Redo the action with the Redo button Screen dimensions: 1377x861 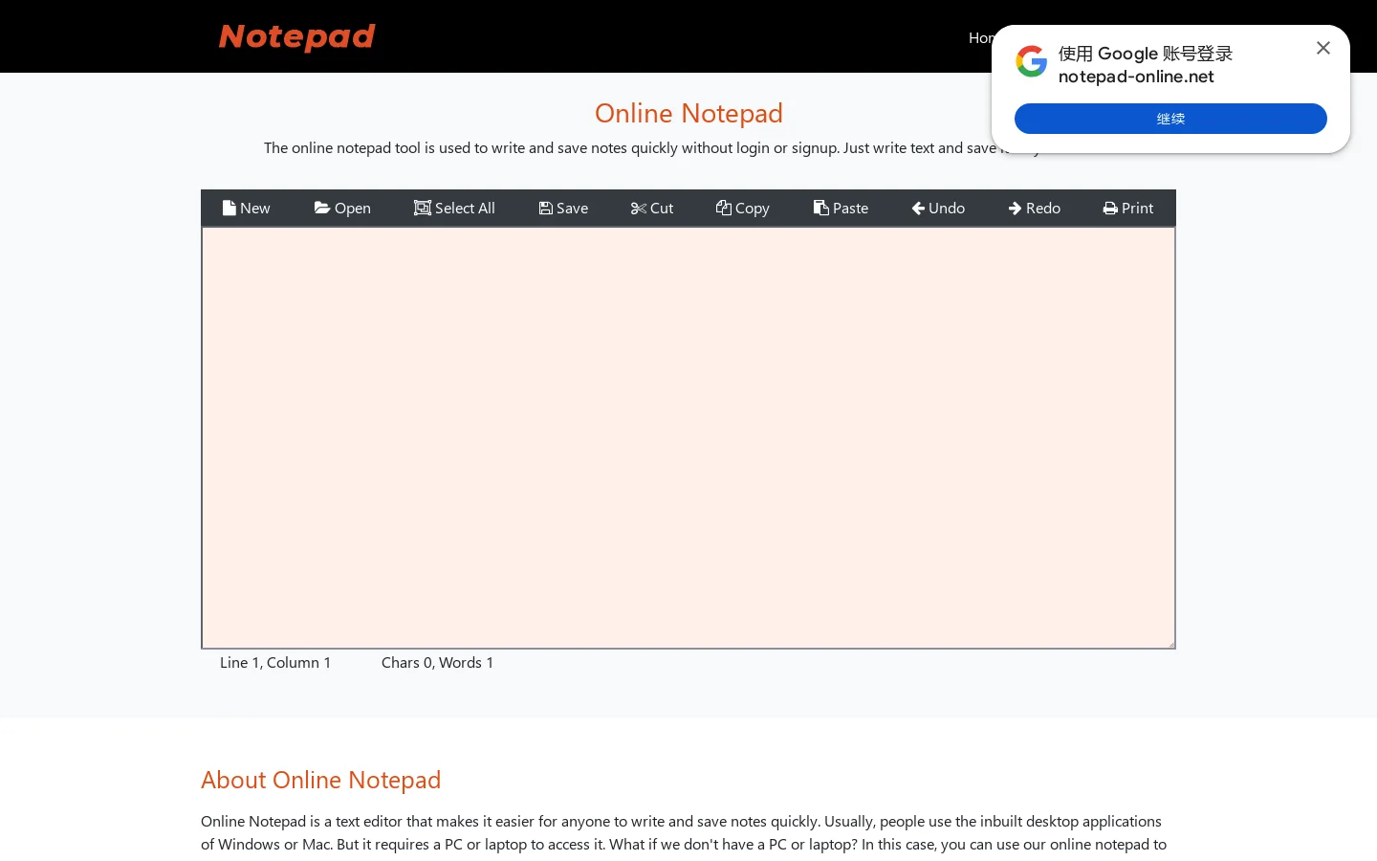1035,208
